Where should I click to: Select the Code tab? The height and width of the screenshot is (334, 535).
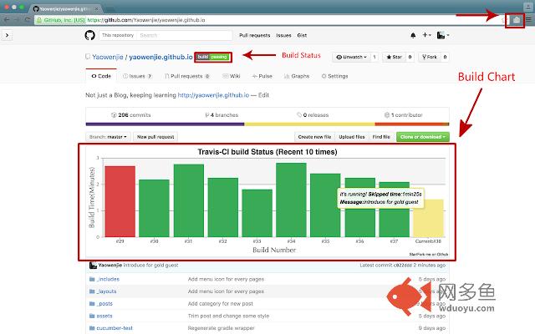pyautogui.click(x=101, y=76)
